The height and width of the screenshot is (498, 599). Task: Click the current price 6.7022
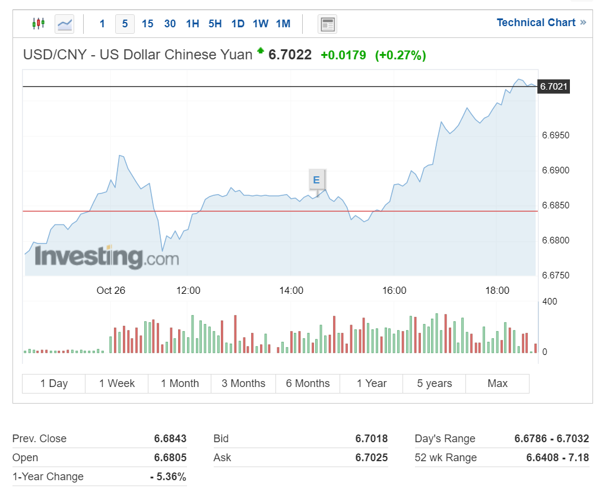[x=290, y=55]
